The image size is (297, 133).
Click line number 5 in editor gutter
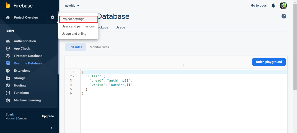(x=71, y=89)
